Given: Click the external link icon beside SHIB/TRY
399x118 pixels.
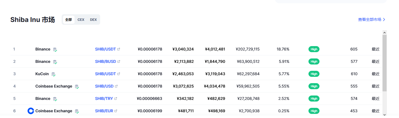Looking at the screenshot, I should 116,99.
